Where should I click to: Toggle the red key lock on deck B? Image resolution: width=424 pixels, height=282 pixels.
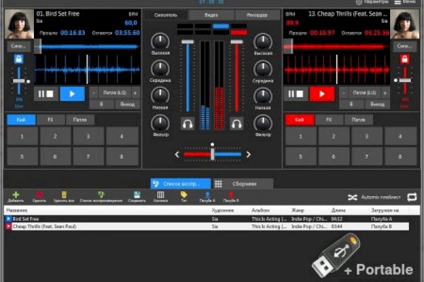point(404,59)
